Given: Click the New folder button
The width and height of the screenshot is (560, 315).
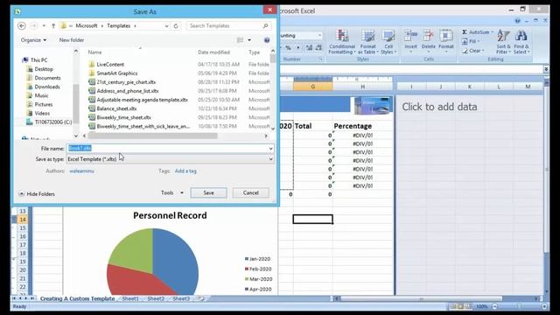Looking at the screenshot, I should (72, 40).
